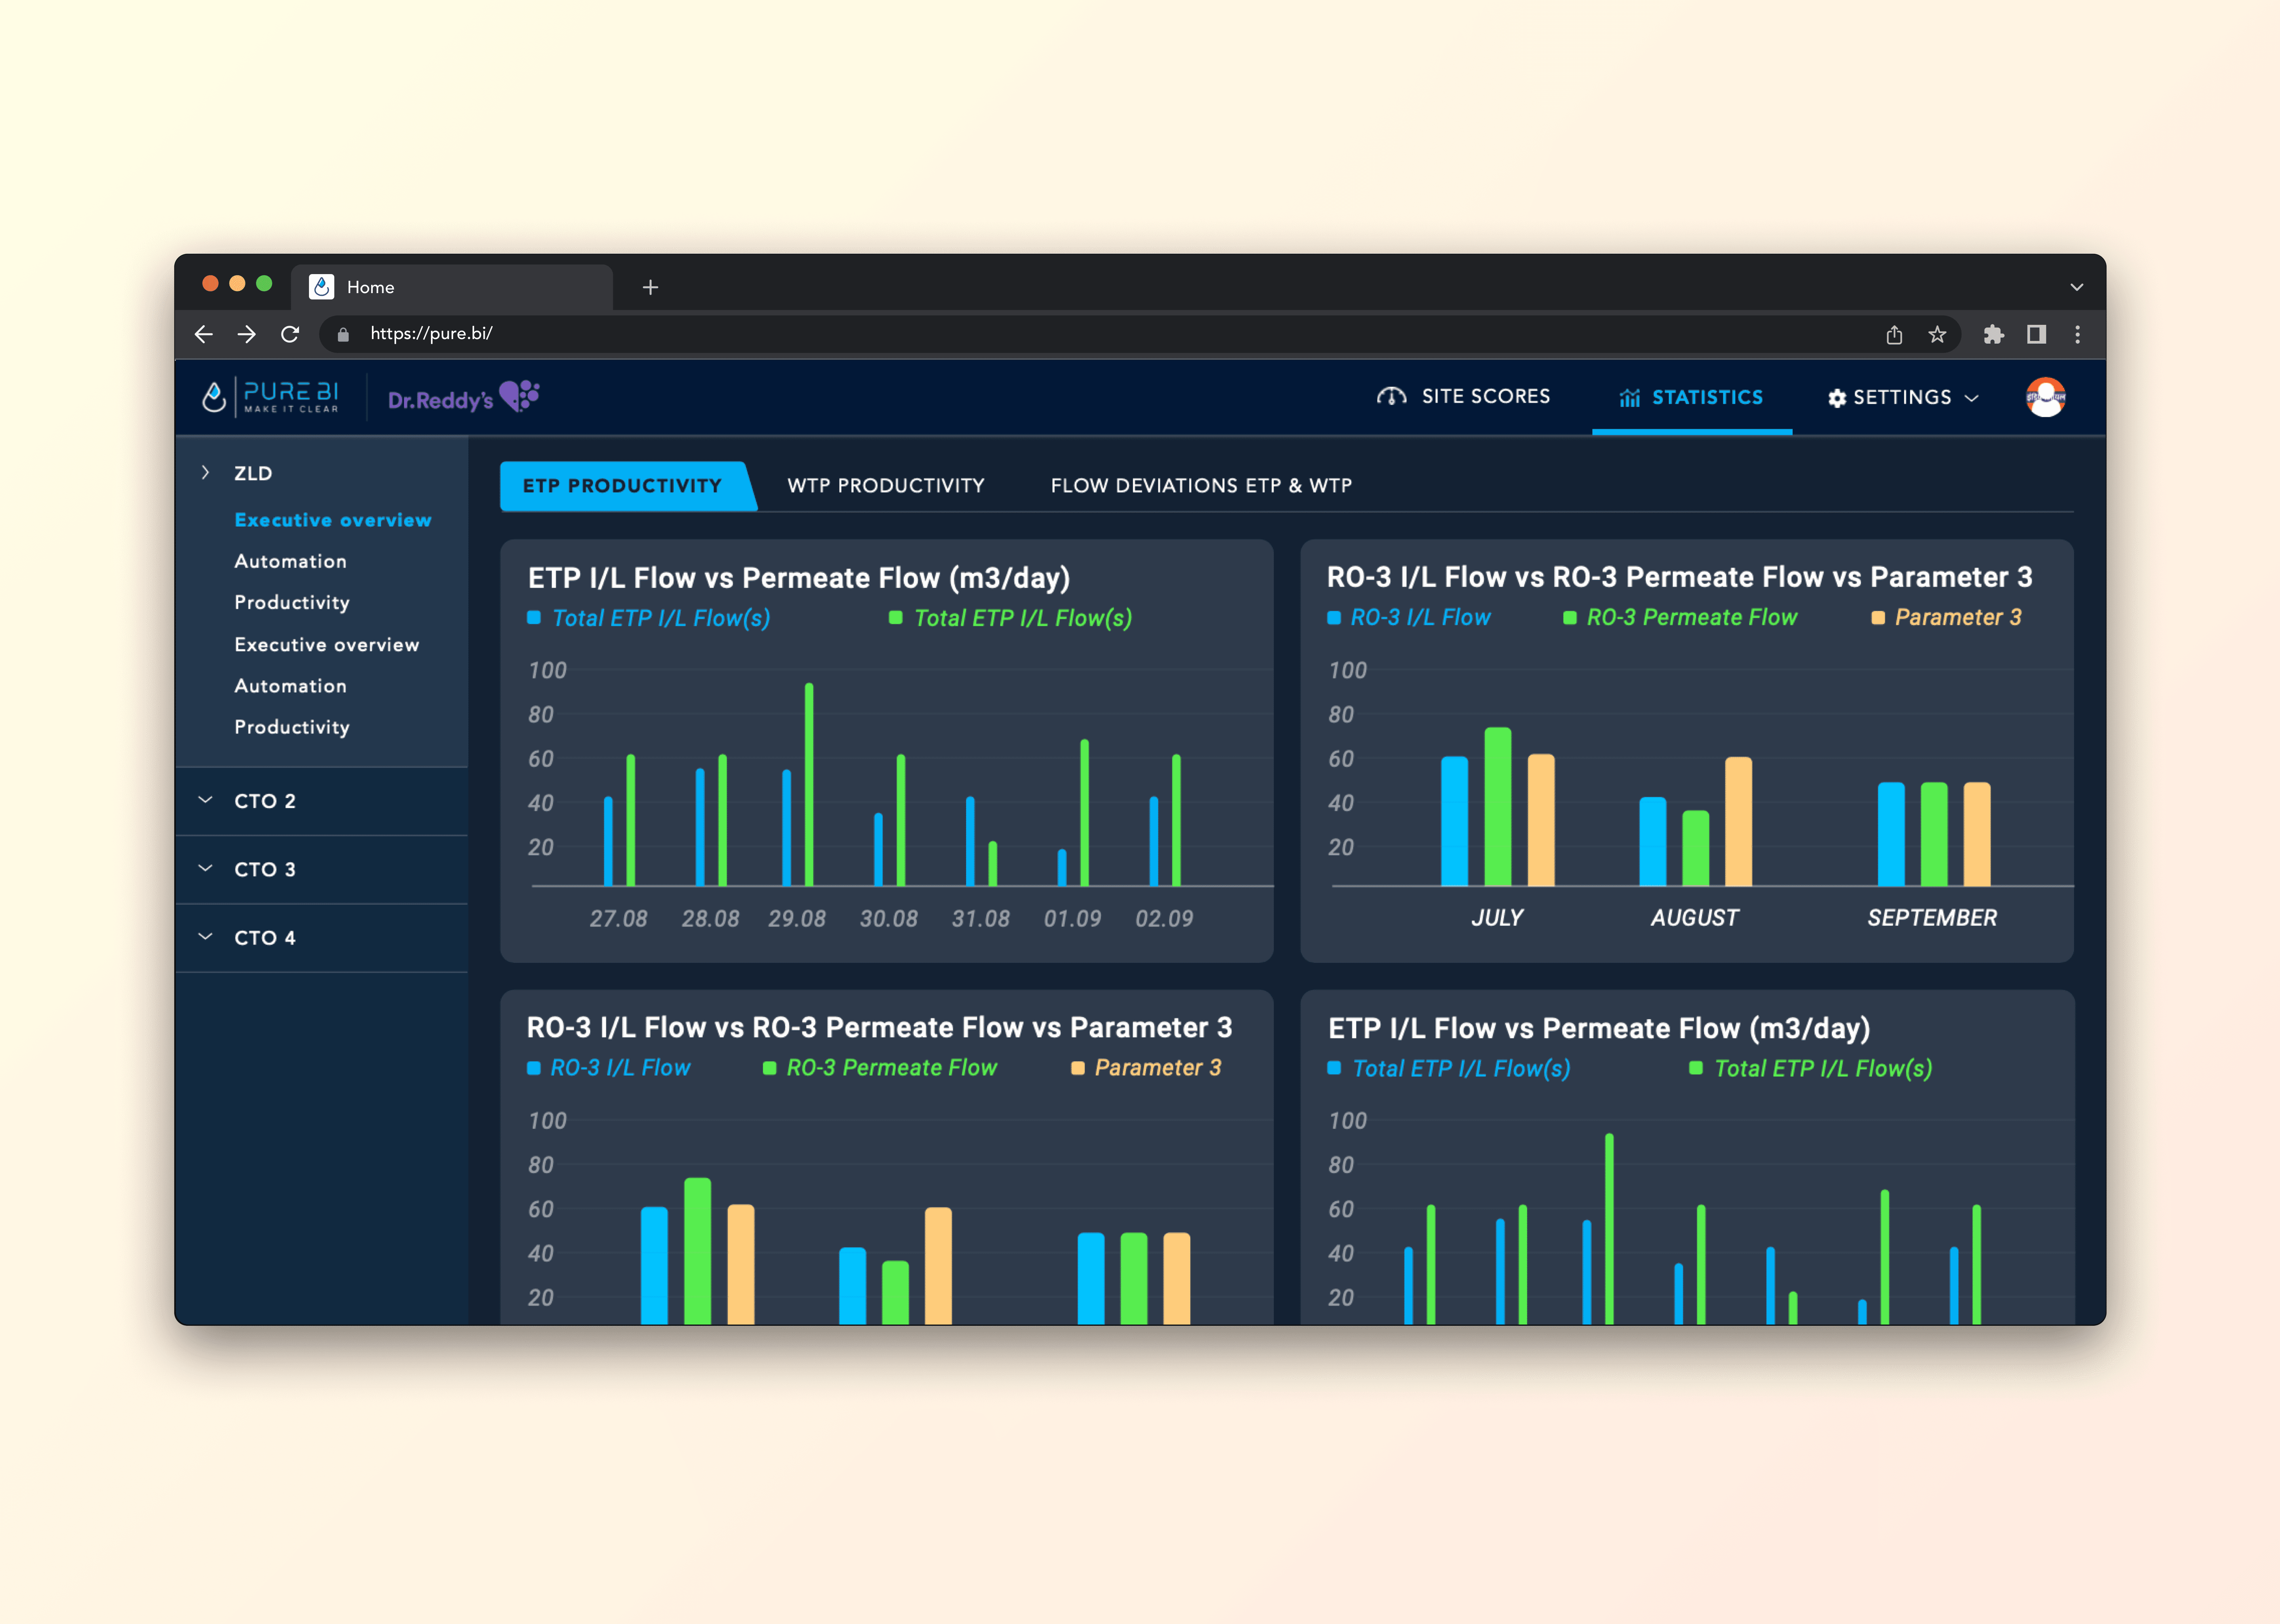Reload the page with refresh icon

(290, 334)
